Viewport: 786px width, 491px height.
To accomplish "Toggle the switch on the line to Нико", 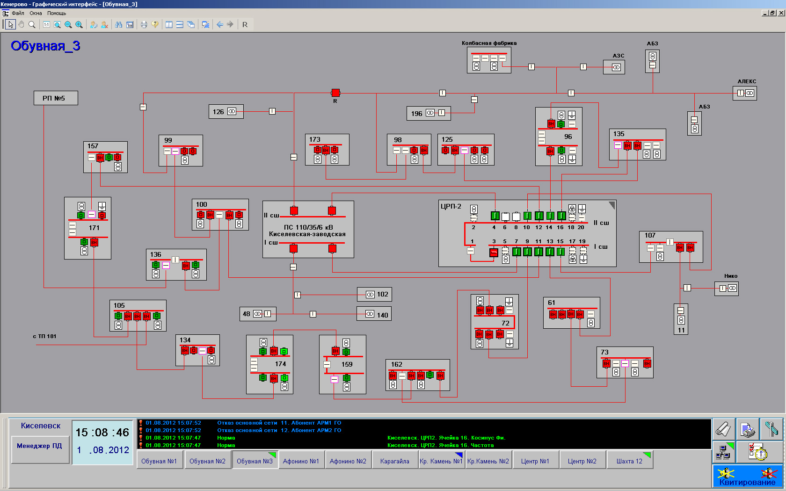I will point(687,288).
